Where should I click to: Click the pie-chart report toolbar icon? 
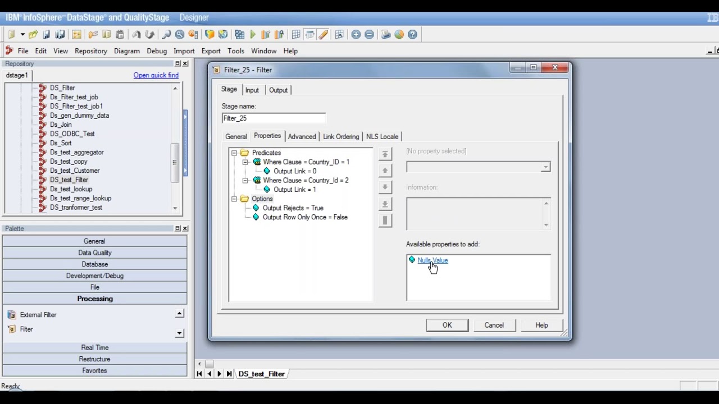[399, 35]
